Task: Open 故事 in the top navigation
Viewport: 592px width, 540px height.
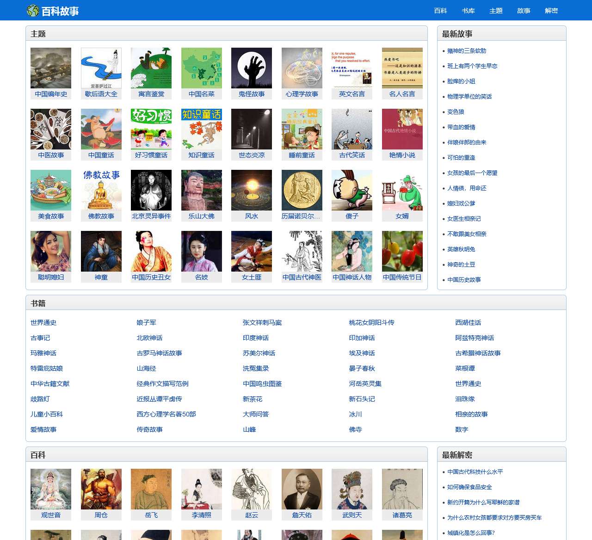Action: [x=524, y=11]
